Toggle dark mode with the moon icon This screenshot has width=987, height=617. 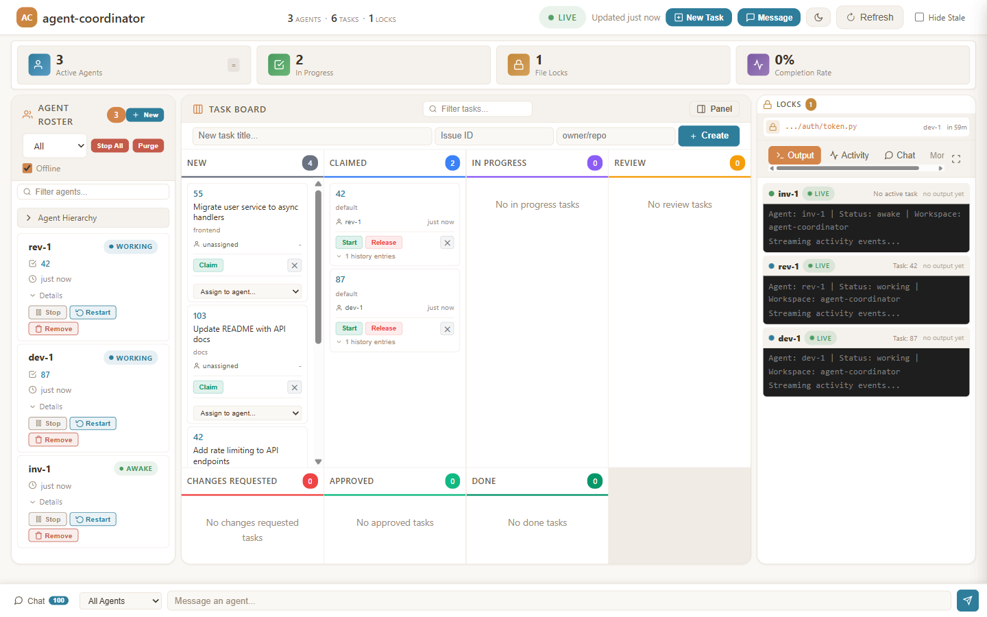(818, 18)
